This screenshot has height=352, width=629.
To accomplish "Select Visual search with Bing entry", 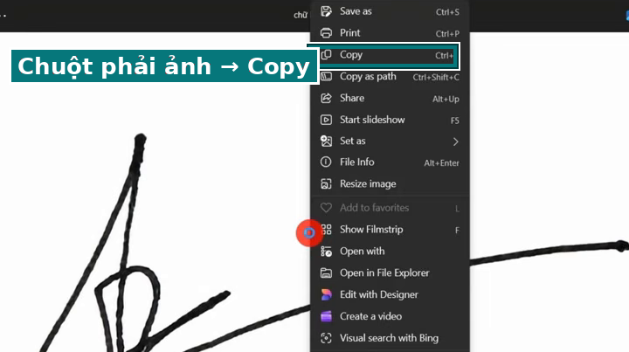I will (x=390, y=338).
